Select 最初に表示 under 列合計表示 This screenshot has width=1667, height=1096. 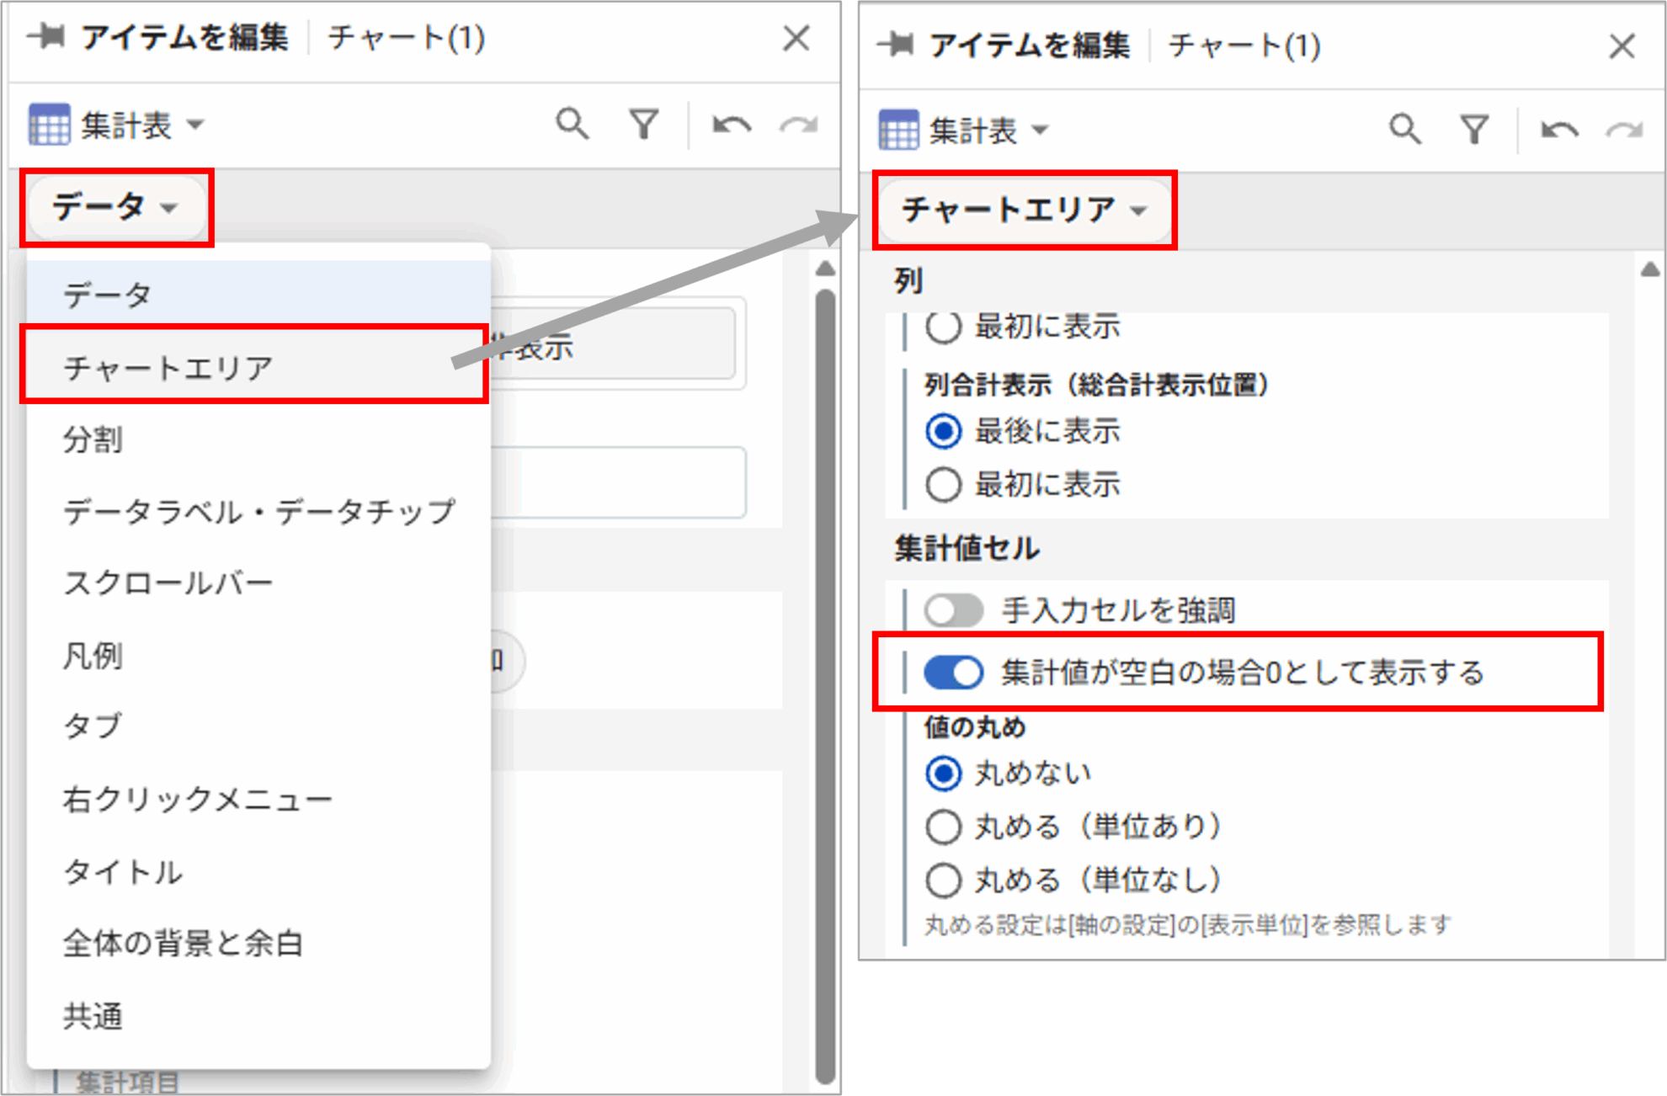[943, 485]
